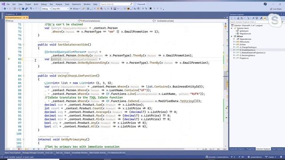Click the Undo toolbar icon
This screenshot has width=285, height=160.
[31, 9]
